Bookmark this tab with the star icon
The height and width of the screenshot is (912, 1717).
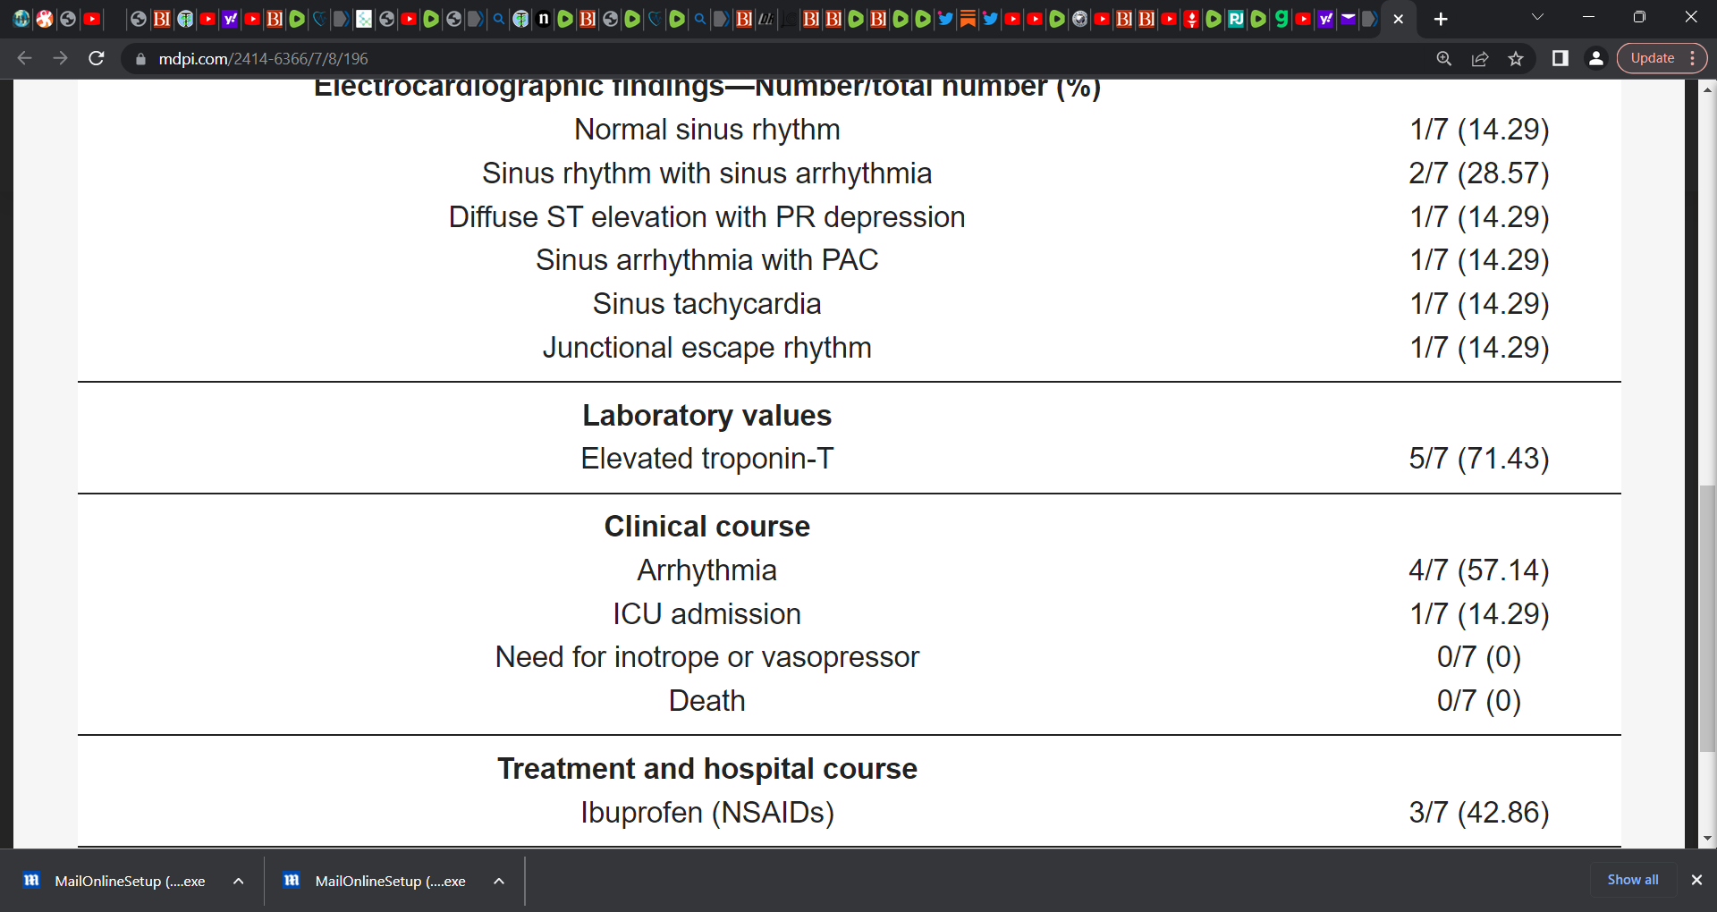(x=1516, y=58)
